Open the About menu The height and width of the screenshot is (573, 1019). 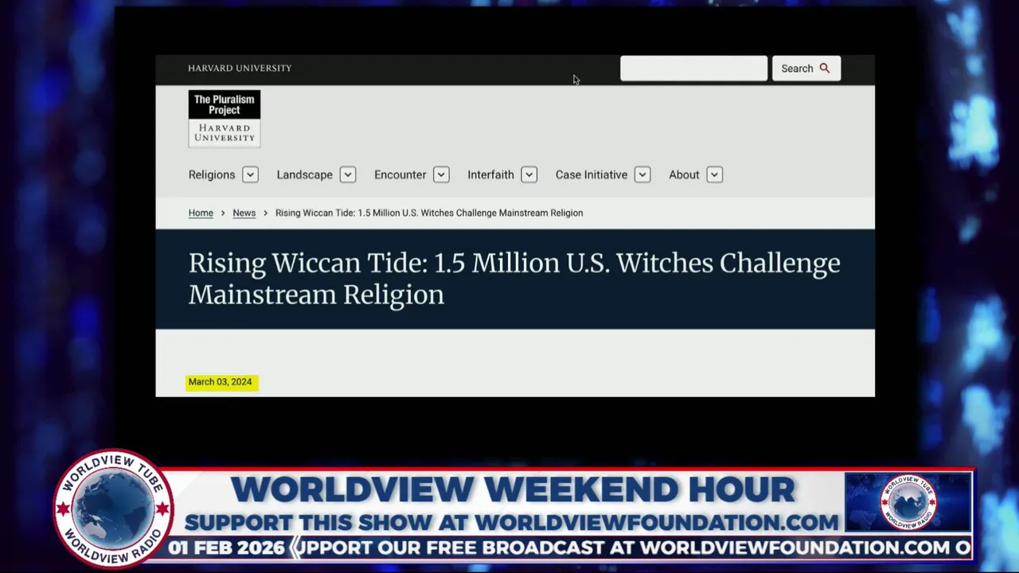click(684, 174)
